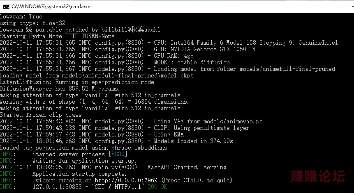Image resolution: width=354 pixels, height=193 pixels.
Task: Click "Application startup complete." line
Action: (x=79, y=174)
